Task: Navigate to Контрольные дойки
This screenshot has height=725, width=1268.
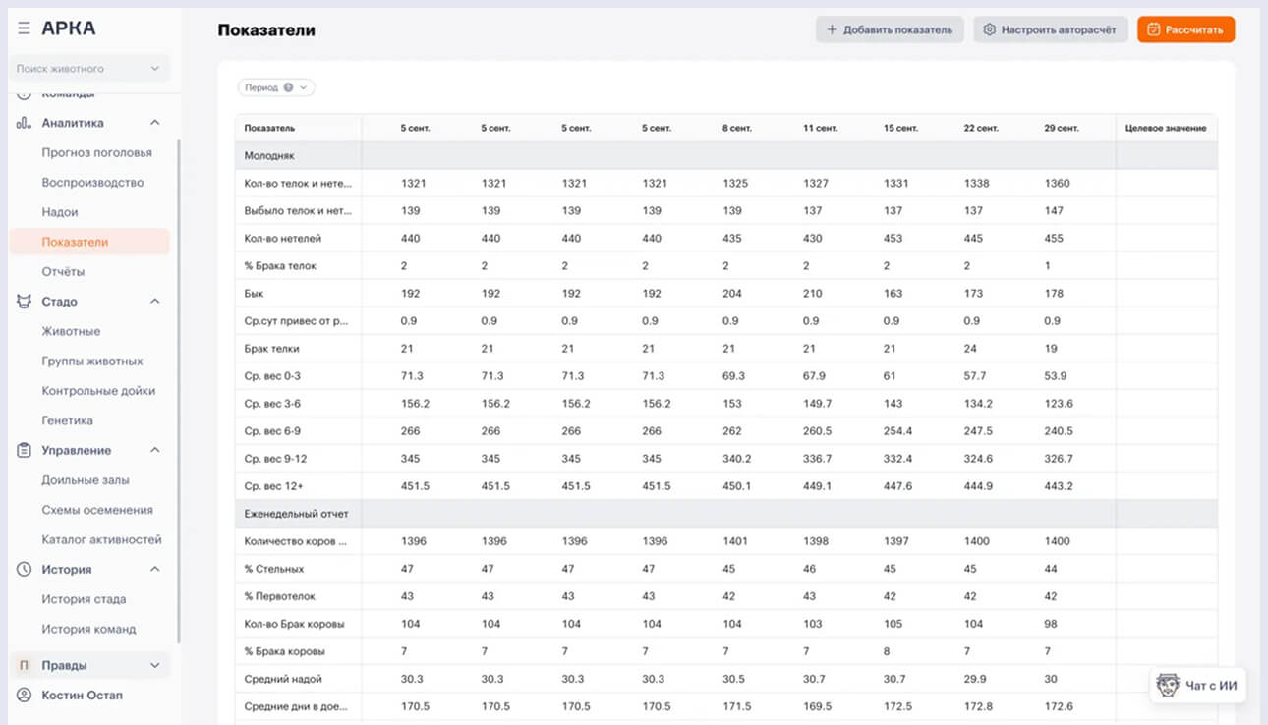Action: point(98,391)
